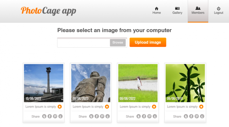
Task: Favorite the pillar monument photo with star
Action: (x=59, y=107)
